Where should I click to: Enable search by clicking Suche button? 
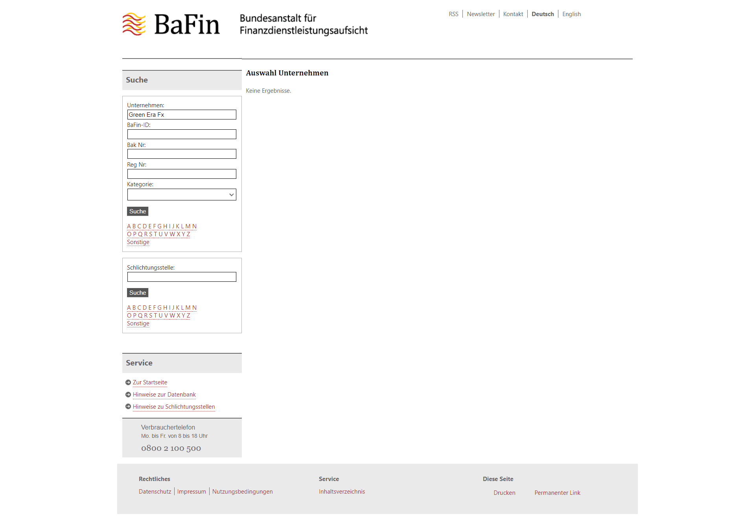[138, 211]
